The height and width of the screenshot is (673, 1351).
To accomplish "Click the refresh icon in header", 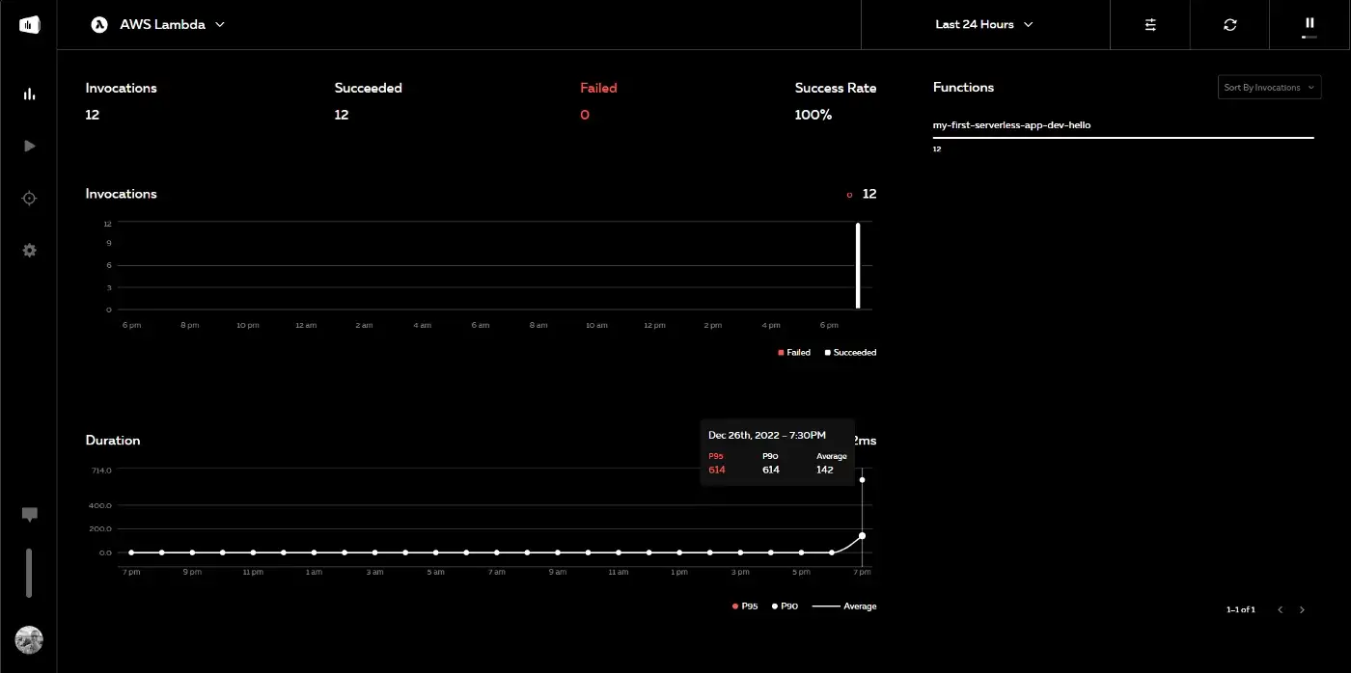I will (1229, 25).
